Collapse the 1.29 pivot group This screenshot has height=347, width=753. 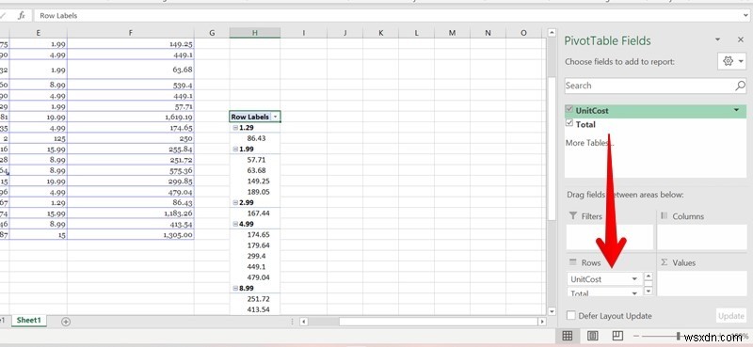(235, 128)
